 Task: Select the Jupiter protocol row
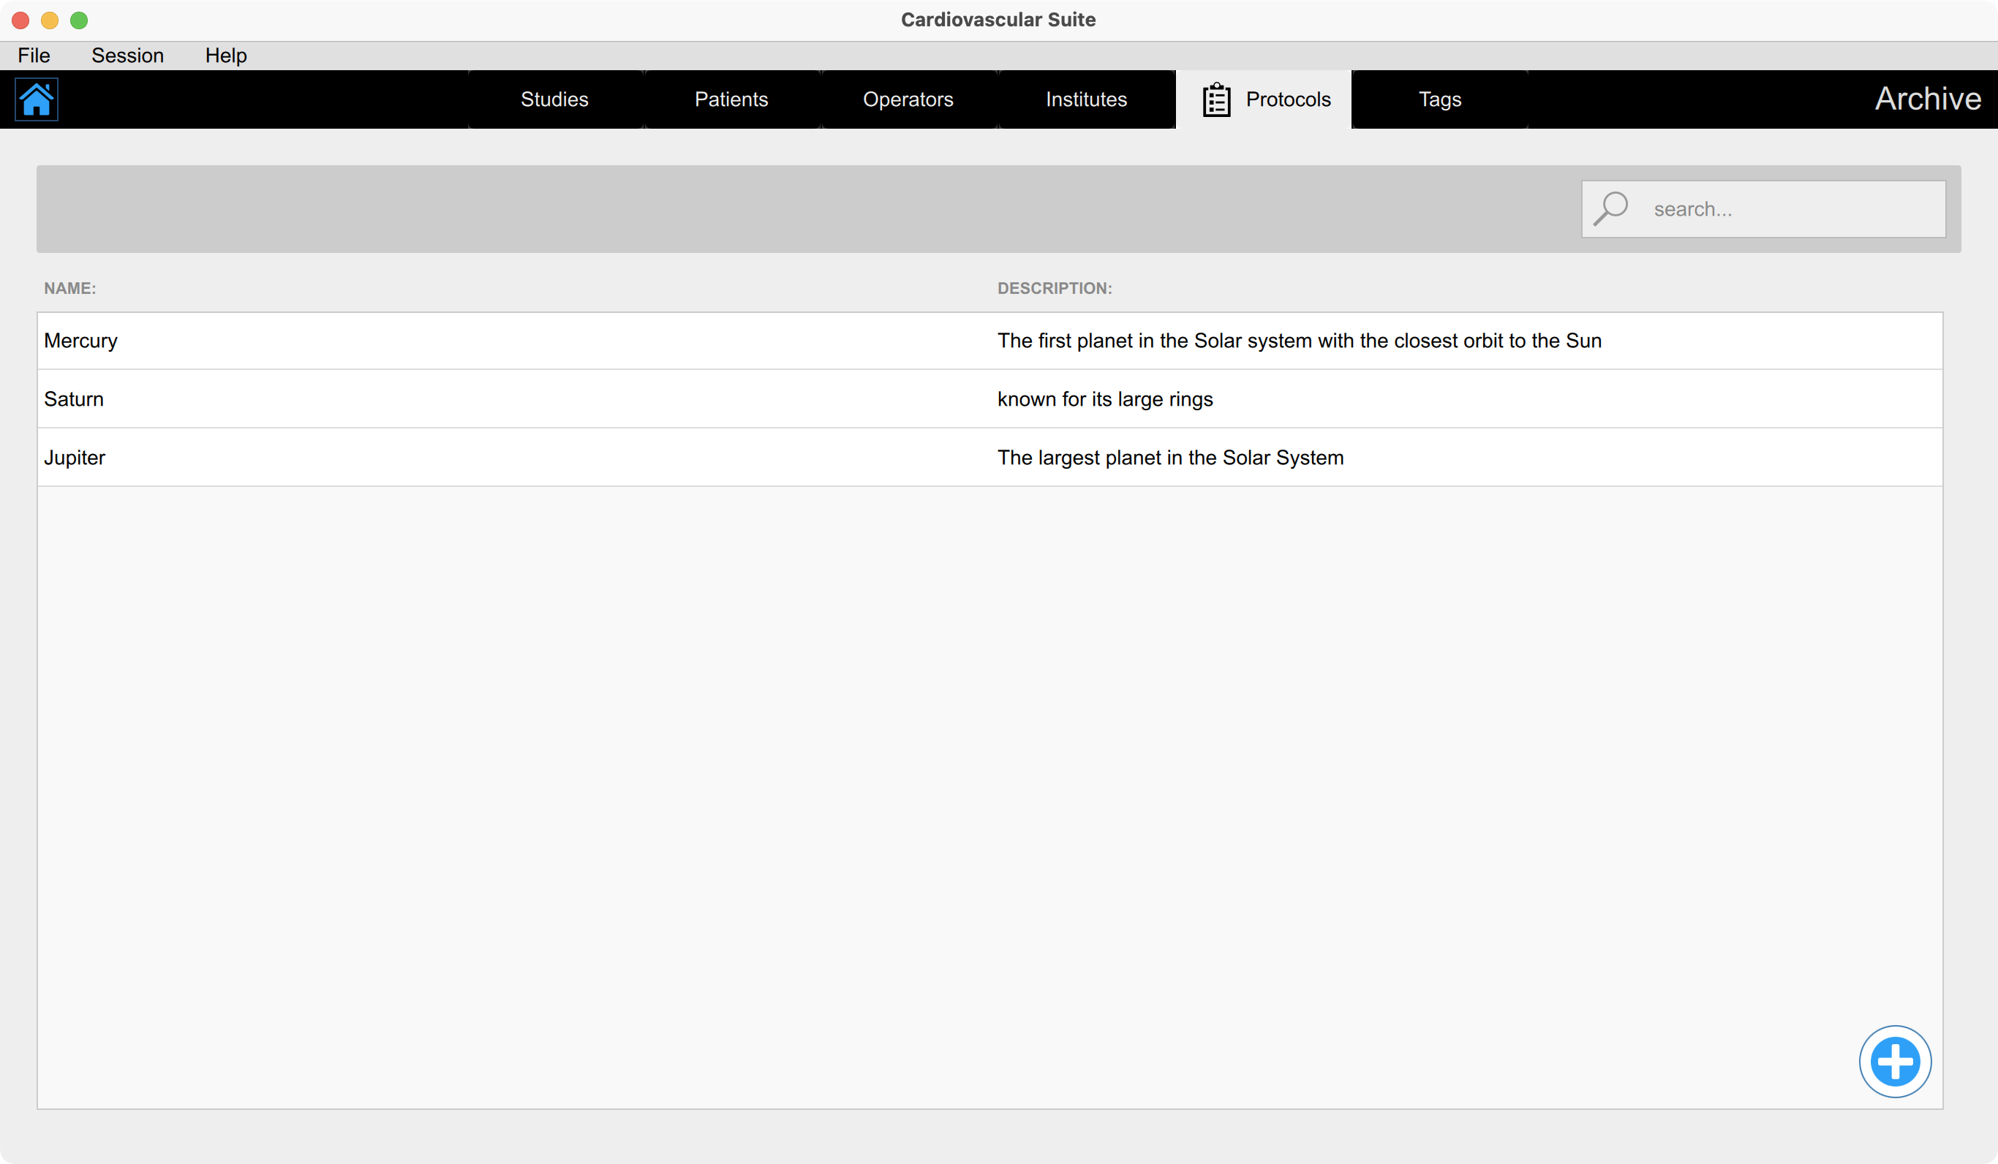click(x=75, y=458)
